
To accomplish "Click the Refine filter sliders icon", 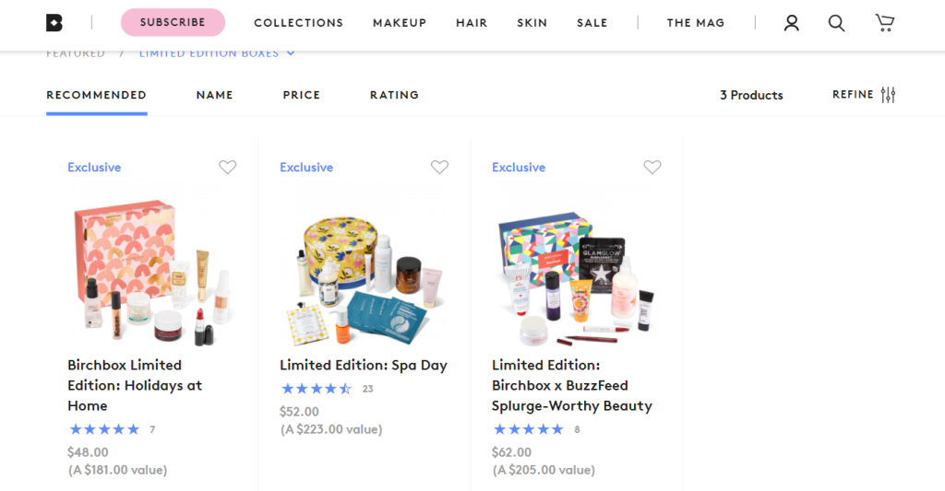I will click(x=888, y=95).
